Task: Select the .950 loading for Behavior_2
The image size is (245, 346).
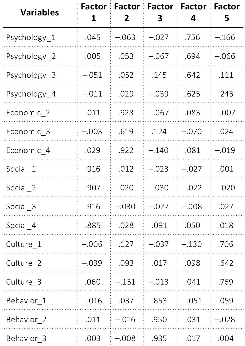Action: click(159, 320)
